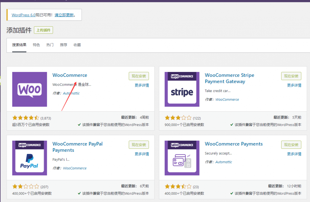Screen dimensions: 310x202
Task: Click the description 'Take credit car...'
Action: [218, 91]
